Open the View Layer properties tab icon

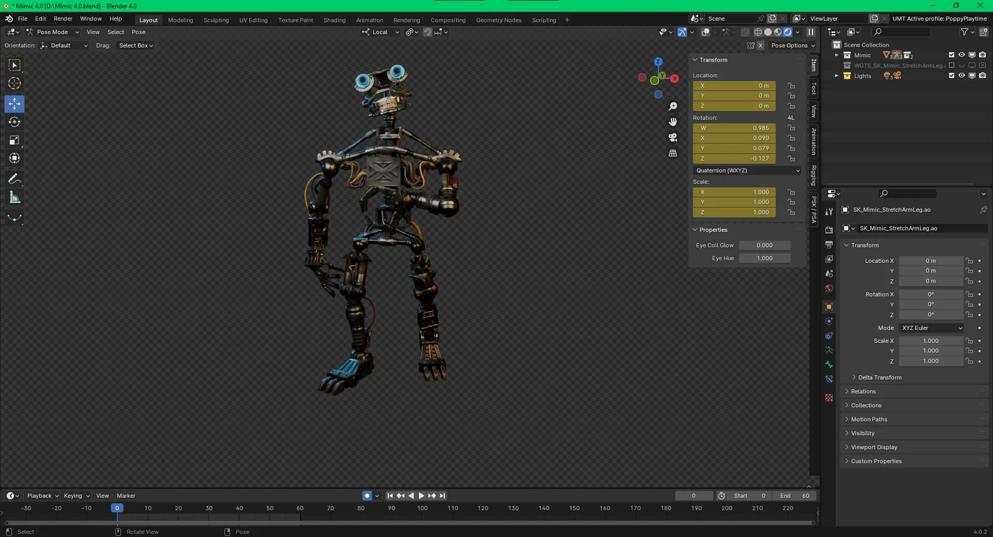point(829,259)
